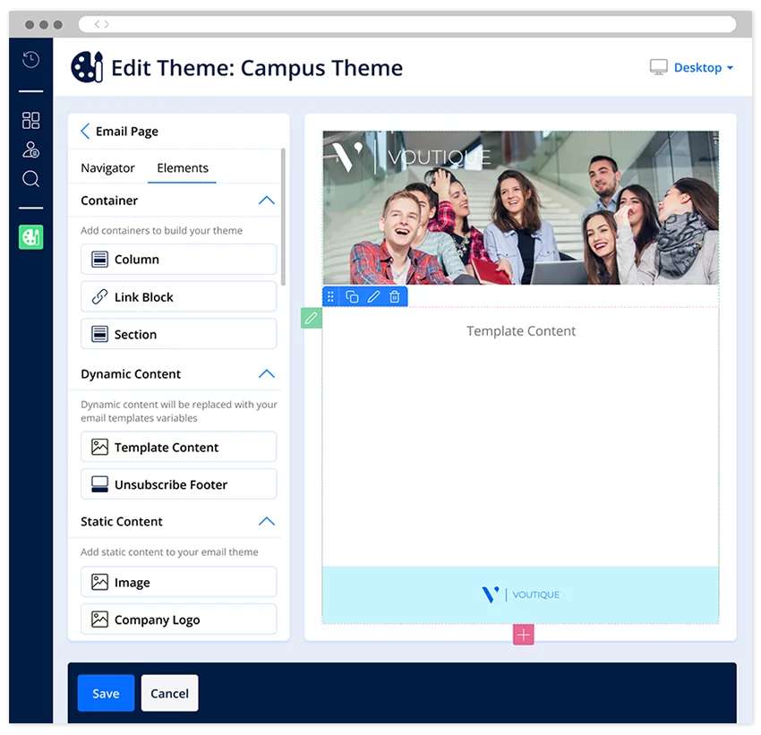This screenshot has height=735, width=761.
Task: Collapse the Static Content section
Action: [x=267, y=521]
